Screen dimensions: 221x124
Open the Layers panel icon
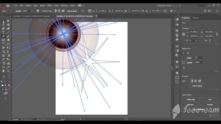click(x=177, y=73)
